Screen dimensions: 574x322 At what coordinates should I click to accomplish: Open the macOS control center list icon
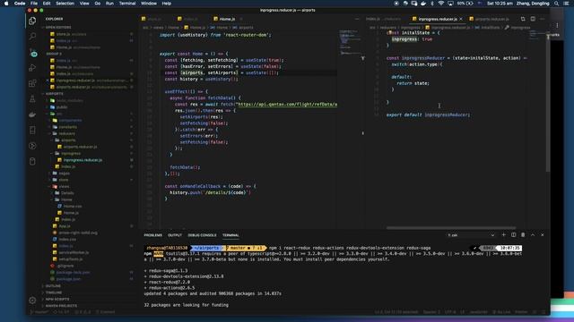click(x=566, y=4)
